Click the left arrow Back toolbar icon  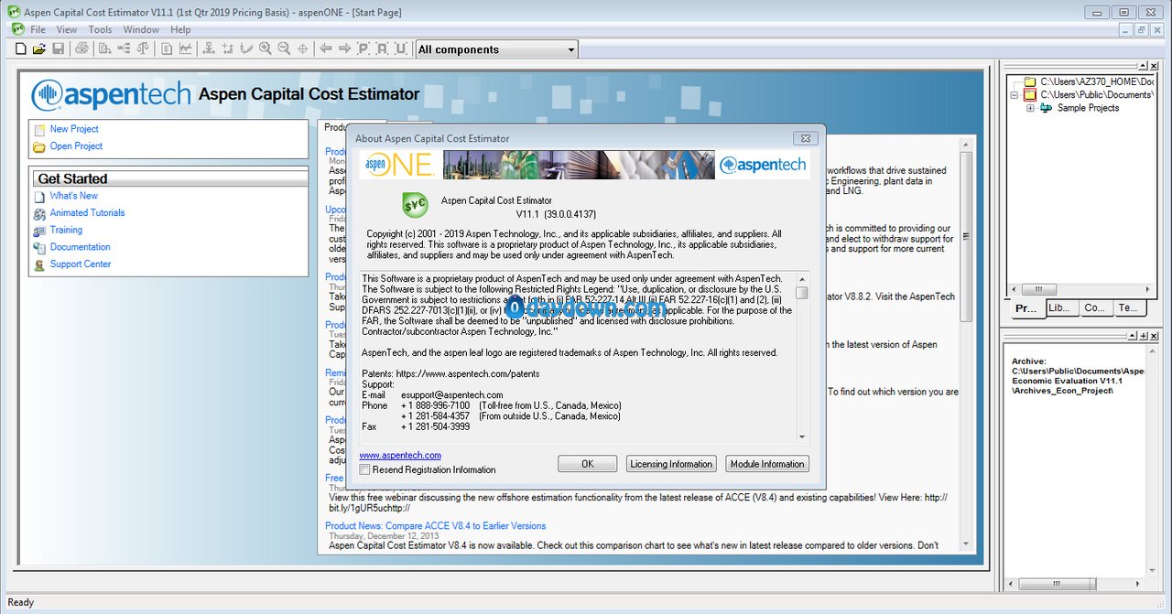click(x=325, y=48)
